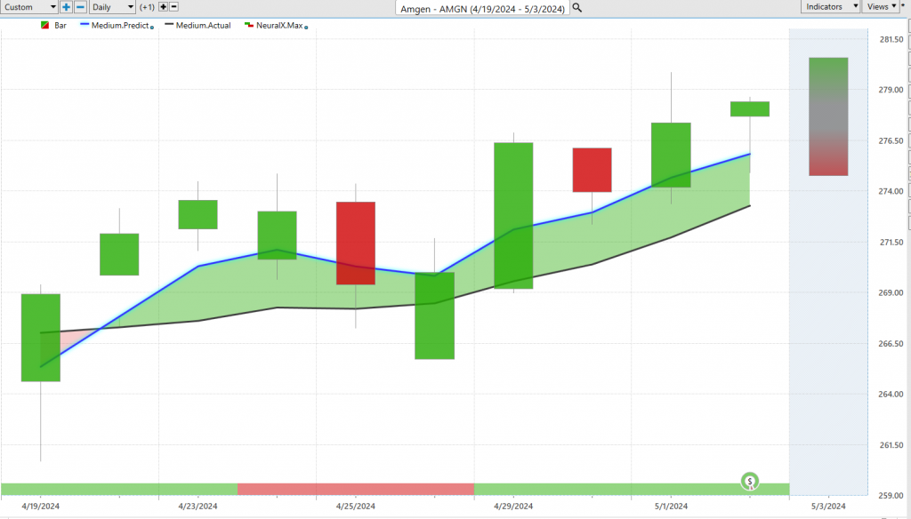911x519 pixels.
Task: Click the first green trend strip segment
Action: click(119, 490)
